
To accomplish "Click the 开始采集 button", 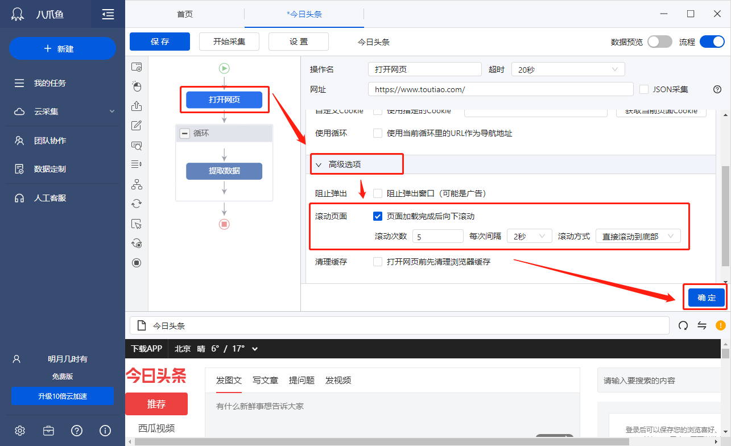I will pos(229,42).
